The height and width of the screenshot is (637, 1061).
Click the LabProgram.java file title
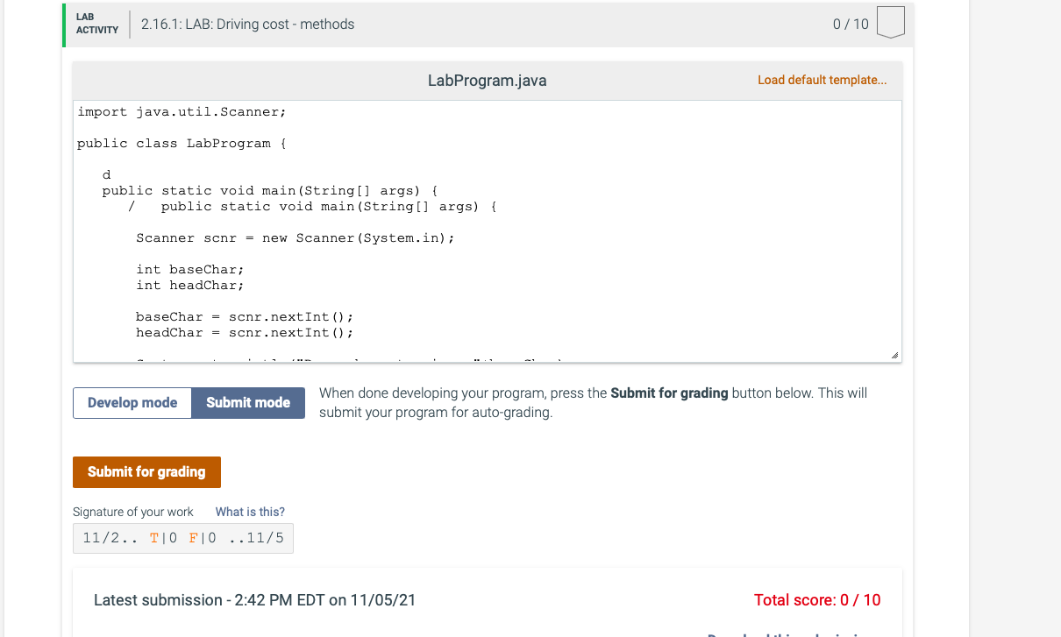(x=487, y=81)
